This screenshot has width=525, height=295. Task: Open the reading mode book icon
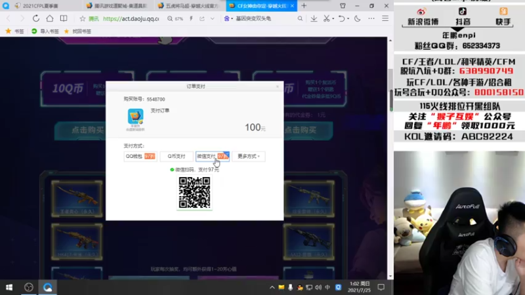64,18
